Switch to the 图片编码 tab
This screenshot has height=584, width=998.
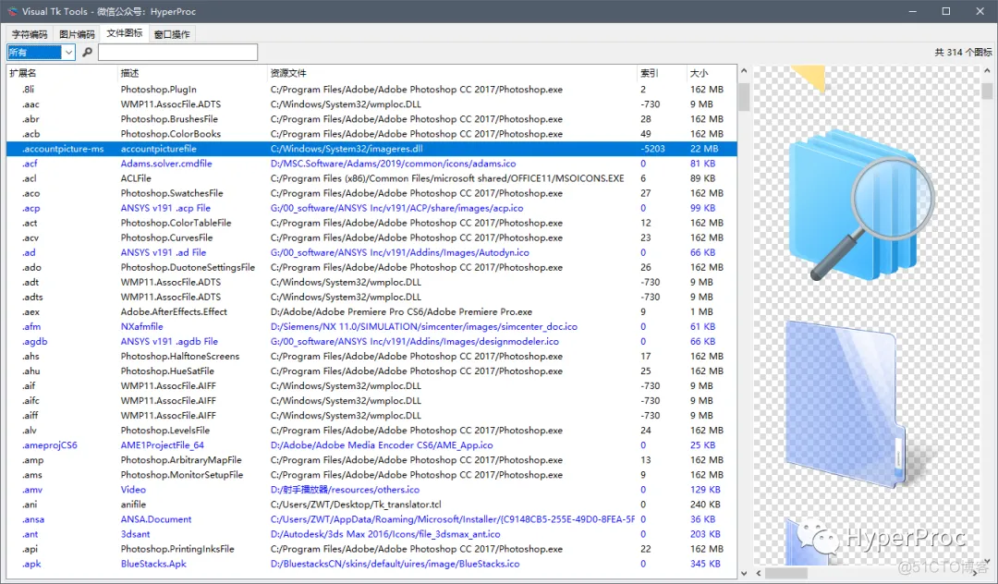tap(77, 34)
